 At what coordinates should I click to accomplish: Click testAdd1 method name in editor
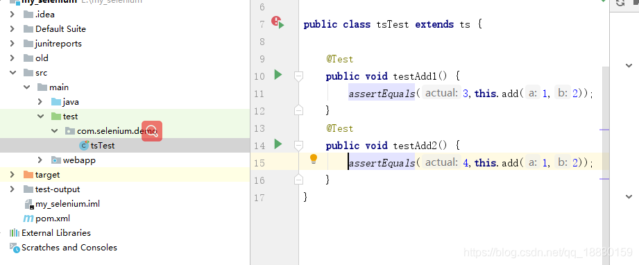pos(416,76)
